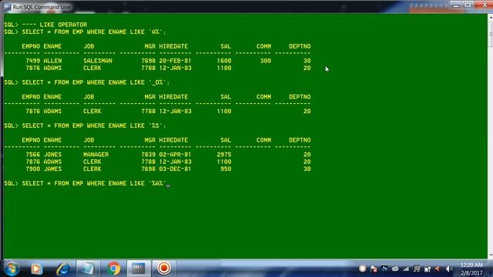Viewport: 493px width, 277px height.
Task: Maximize the Run SQL Command Line window
Action: [x=468, y=5]
